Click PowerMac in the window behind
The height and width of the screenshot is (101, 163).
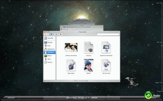pyautogui.click(x=63, y=29)
